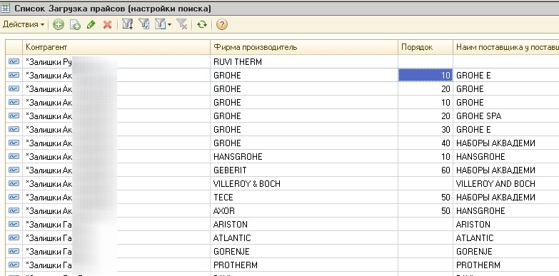Select the GEBERIT manufacturer cell

[304, 170]
